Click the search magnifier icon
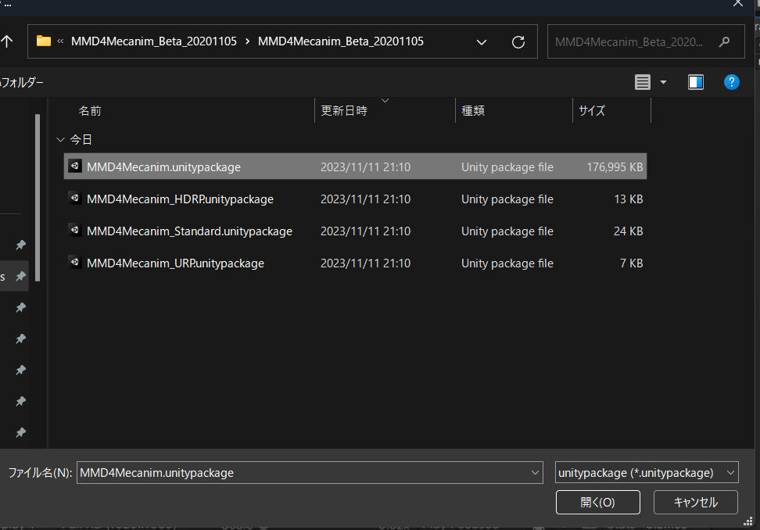This screenshot has height=530, width=760. pyautogui.click(x=724, y=42)
